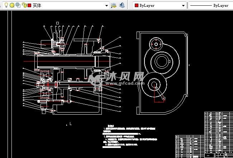Toggle the layer lock padlock icon

coord(24,5)
